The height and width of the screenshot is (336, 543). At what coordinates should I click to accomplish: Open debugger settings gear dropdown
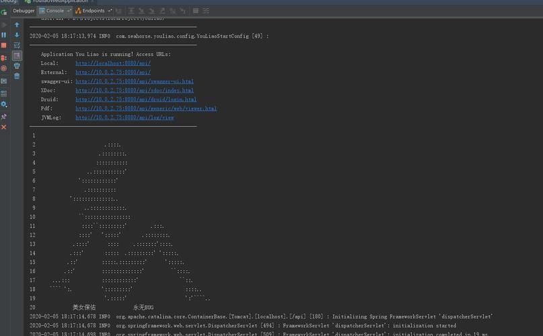click(x=4, y=104)
